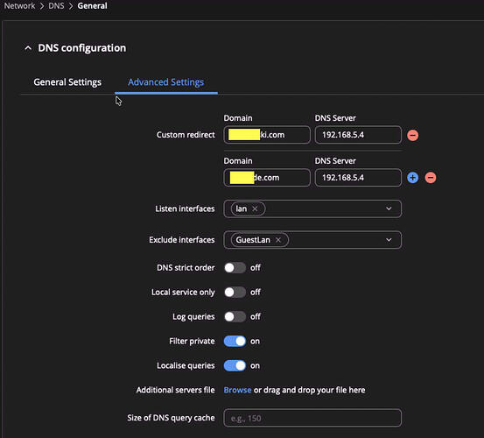Expand the Exclude interfaces dropdown
Viewport: 484px width, 438px height.
[389, 240]
